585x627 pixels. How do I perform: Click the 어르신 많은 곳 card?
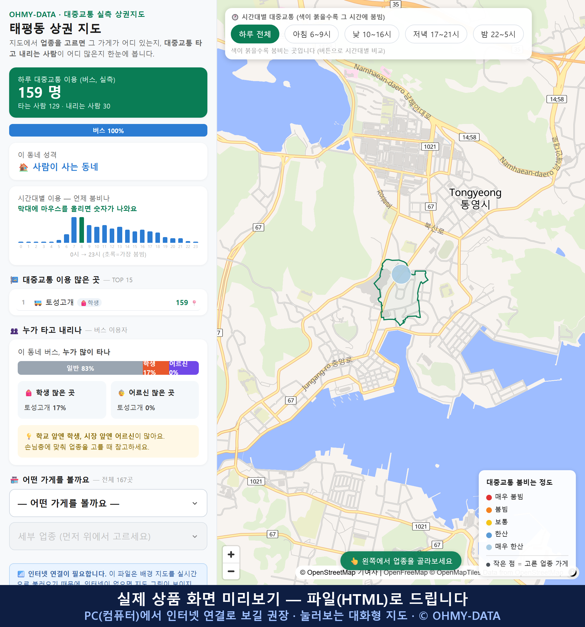155,400
